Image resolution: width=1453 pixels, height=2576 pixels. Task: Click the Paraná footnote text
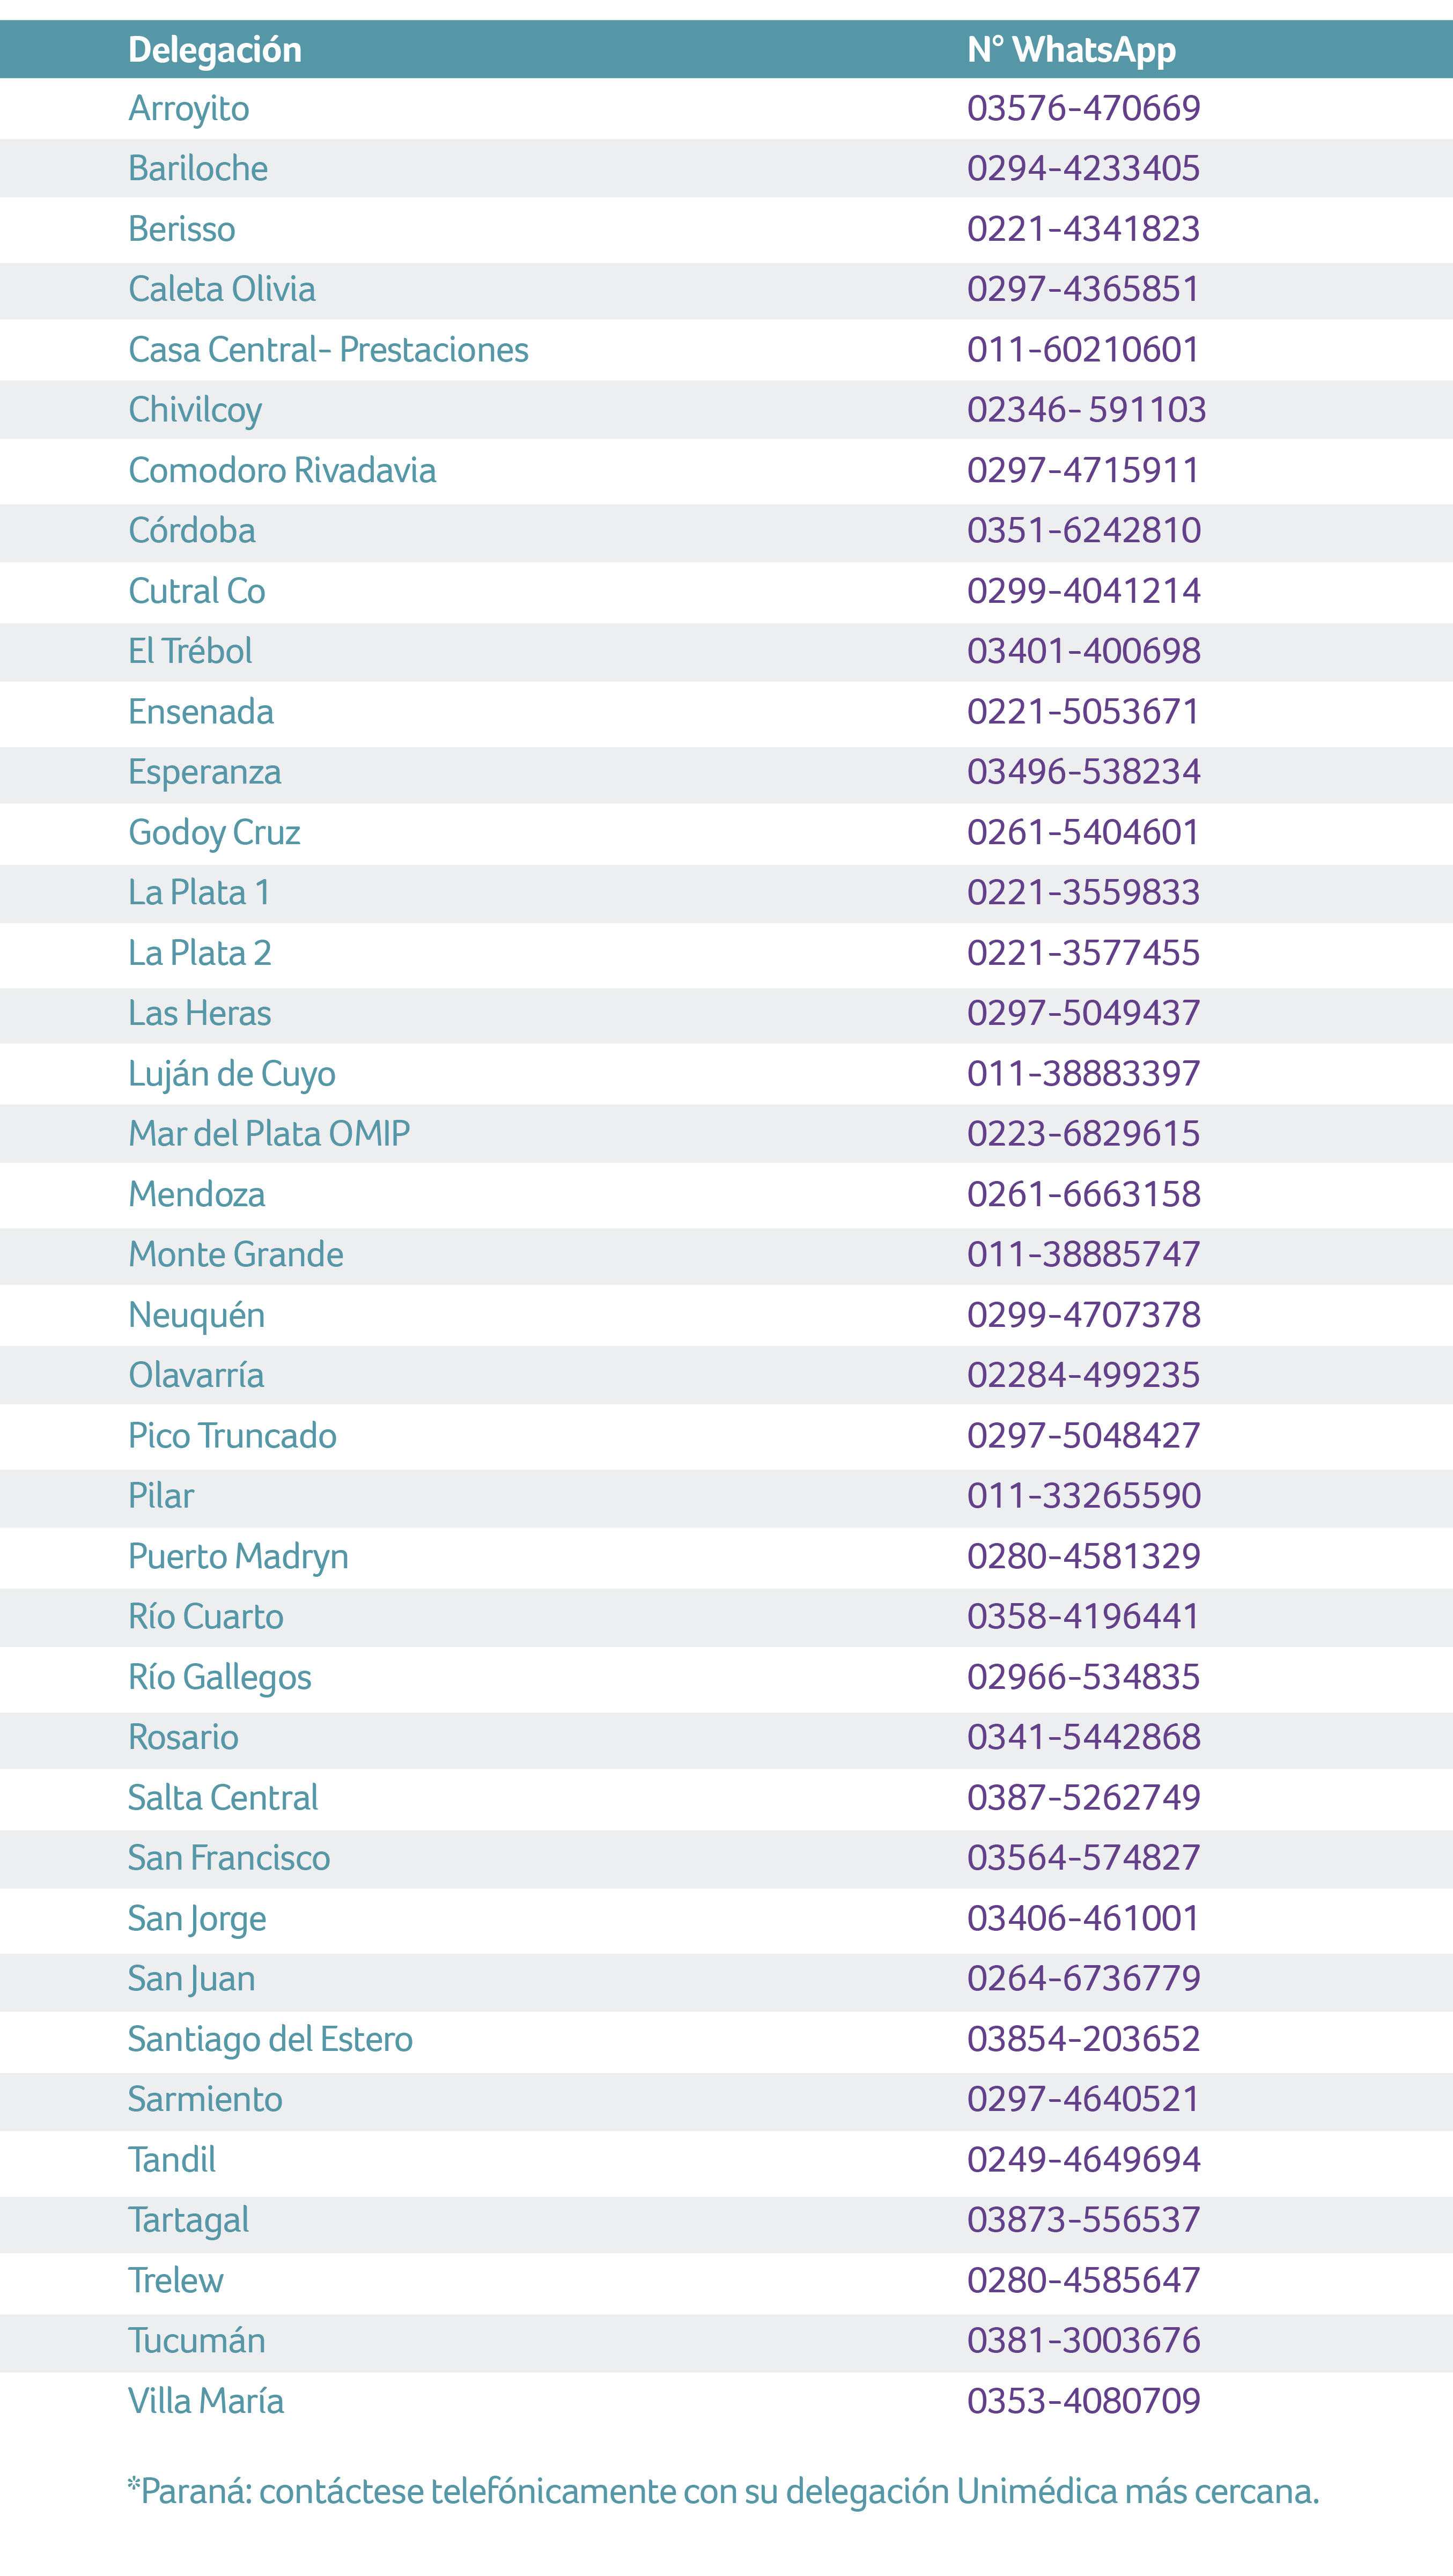click(723, 2491)
